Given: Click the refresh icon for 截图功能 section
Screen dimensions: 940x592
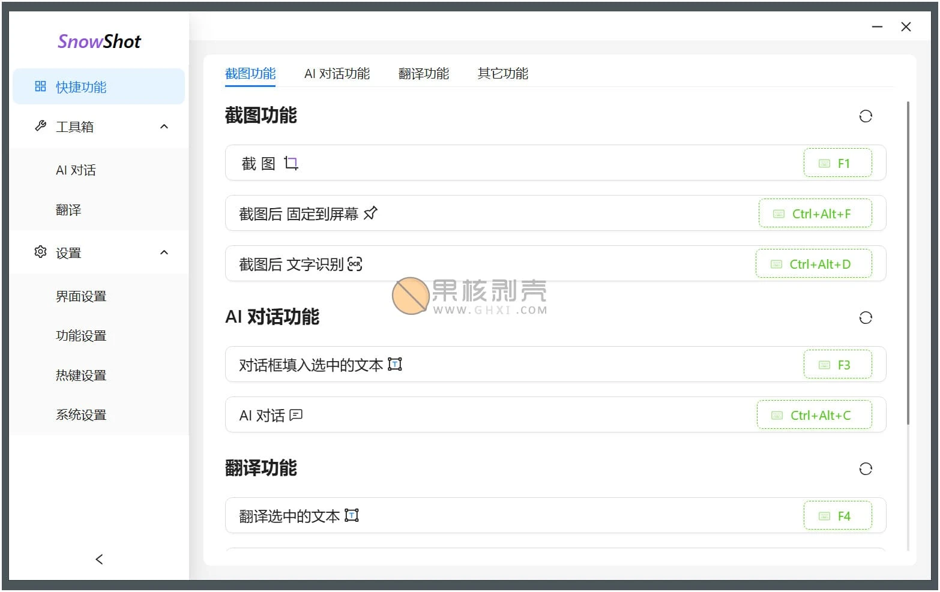Looking at the screenshot, I should pos(866,116).
